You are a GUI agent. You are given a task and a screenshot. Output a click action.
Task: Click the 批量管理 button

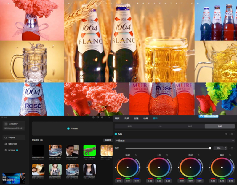108,140
